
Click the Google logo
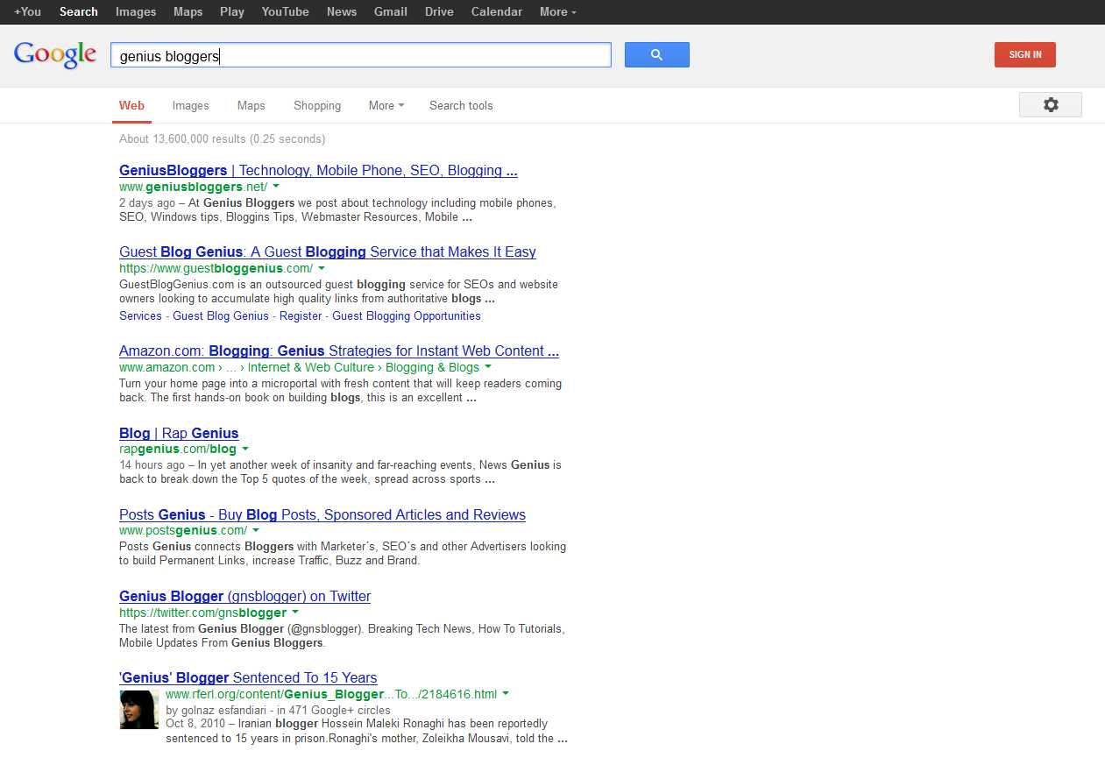(x=55, y=54)
